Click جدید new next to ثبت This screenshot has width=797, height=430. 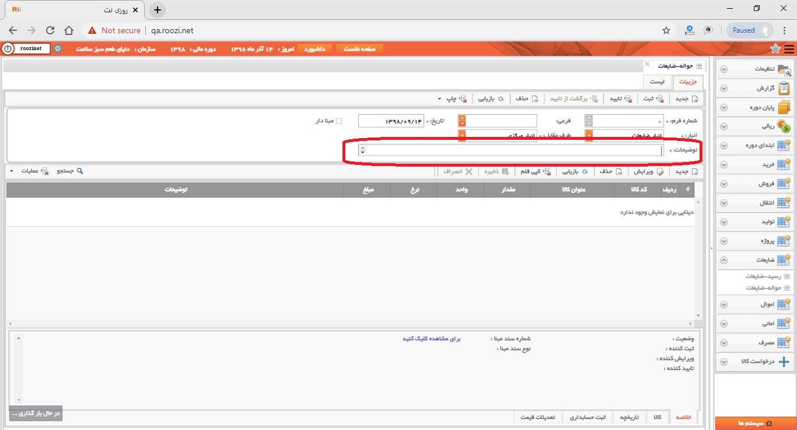(686, 99)
